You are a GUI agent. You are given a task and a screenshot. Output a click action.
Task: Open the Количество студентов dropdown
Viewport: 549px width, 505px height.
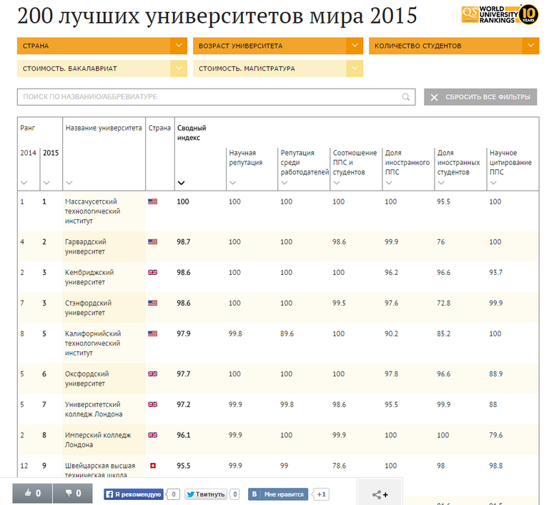click(454, 46)
